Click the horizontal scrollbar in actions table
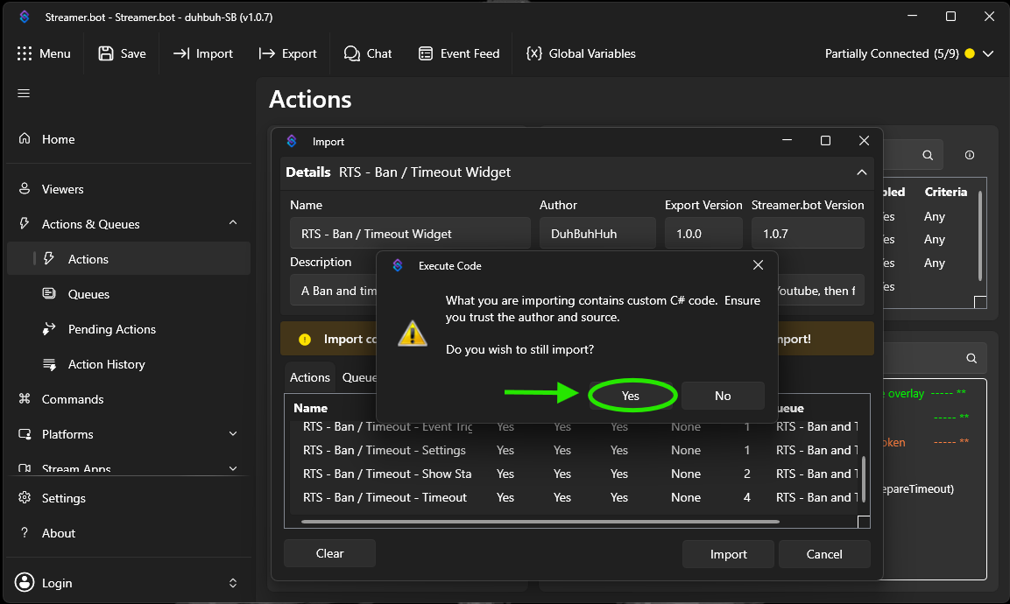 pyautogui.click(x=540, y=522)
